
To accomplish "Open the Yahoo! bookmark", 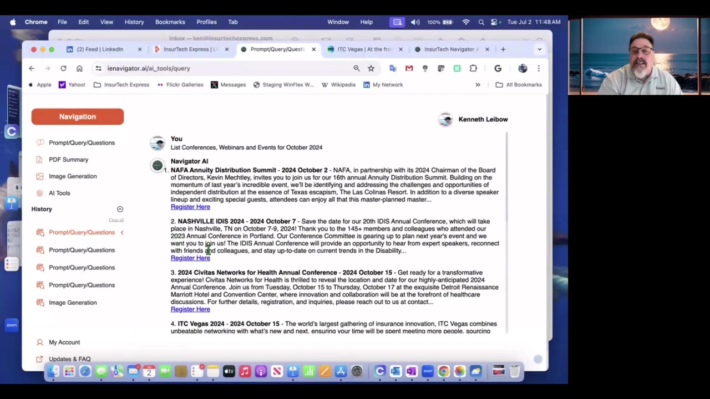I will pyautogui.click(x=72, y=85).
